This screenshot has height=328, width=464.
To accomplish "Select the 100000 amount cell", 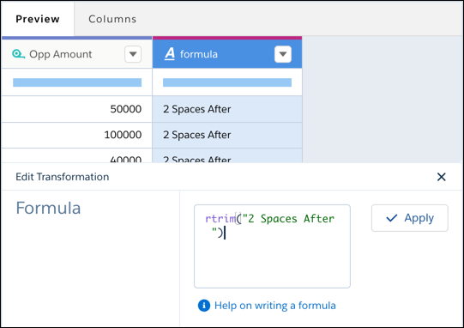I will 76,135.
